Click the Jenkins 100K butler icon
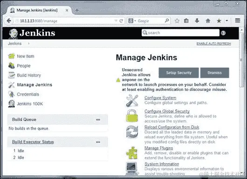This screenshot has width=247, height=179. 12,103
